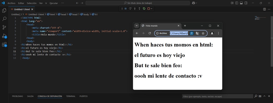This screenshot has width=273, height=103.
Task: Click the debug console Filtro input
Action: 217,96
